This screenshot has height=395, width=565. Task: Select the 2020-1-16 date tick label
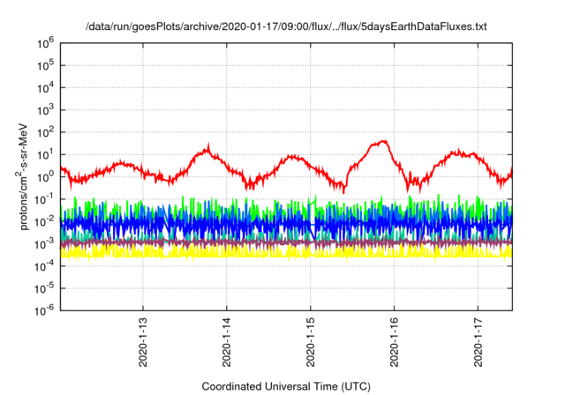pos(395,342)
